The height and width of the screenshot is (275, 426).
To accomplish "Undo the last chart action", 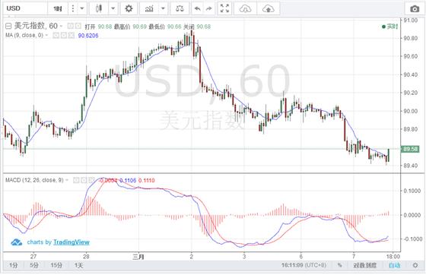I will 198,8.
